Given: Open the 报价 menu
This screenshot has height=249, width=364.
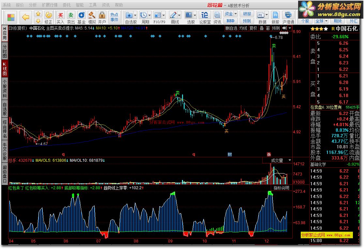Looking at the screenshot, I should click(20, 5).
